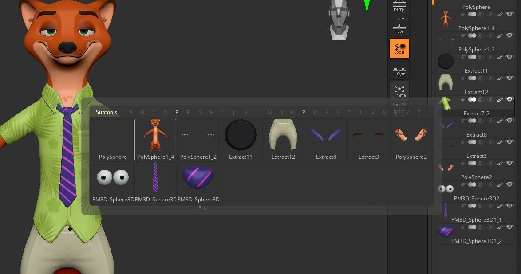Click pants thumbnail of Extract12 in list
This screenshot has height=274, width=521.
tap(446, 82)
